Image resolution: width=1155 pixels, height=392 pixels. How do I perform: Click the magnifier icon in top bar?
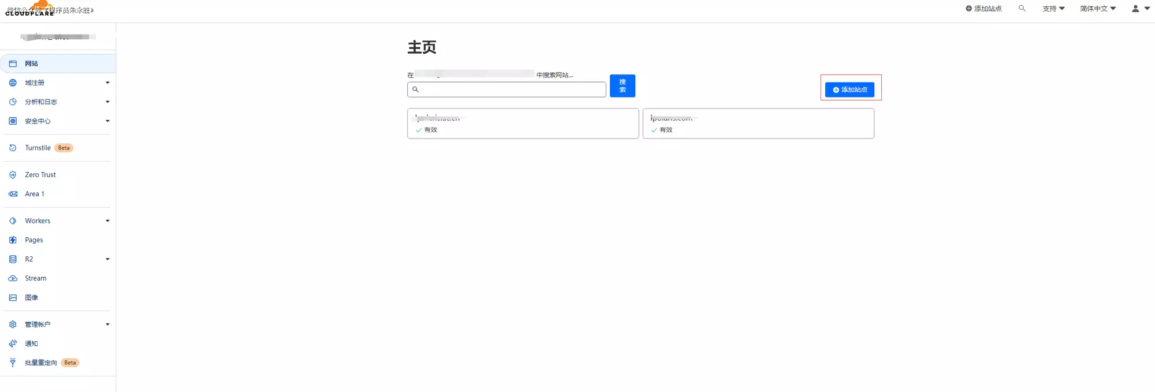1022,9
